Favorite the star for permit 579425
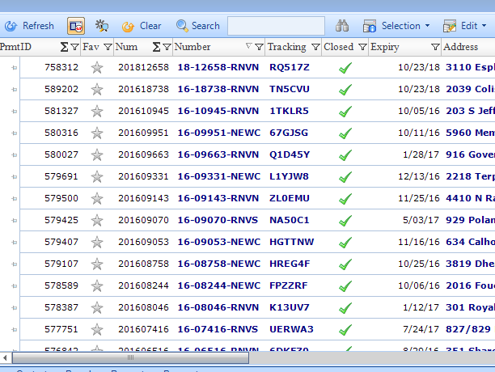Image resolution: width=495 pixels, height=372 pixels. pos(97,220)
